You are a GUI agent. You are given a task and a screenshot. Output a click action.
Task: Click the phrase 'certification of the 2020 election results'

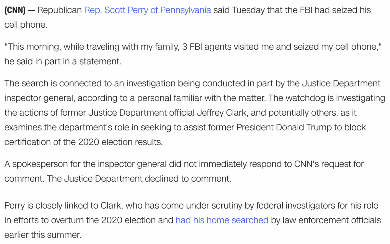83,142
